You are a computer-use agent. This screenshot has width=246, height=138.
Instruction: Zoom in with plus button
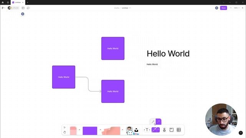click(x=243, y=8)
